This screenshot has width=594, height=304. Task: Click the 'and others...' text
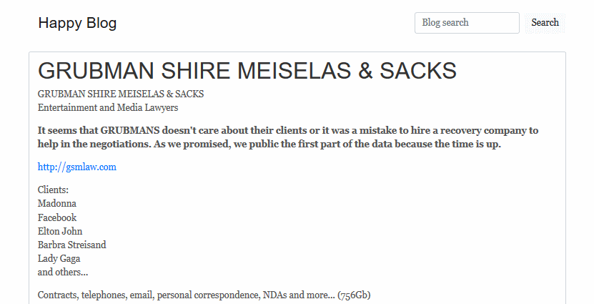pyautogui.click(x=63, y=272)
